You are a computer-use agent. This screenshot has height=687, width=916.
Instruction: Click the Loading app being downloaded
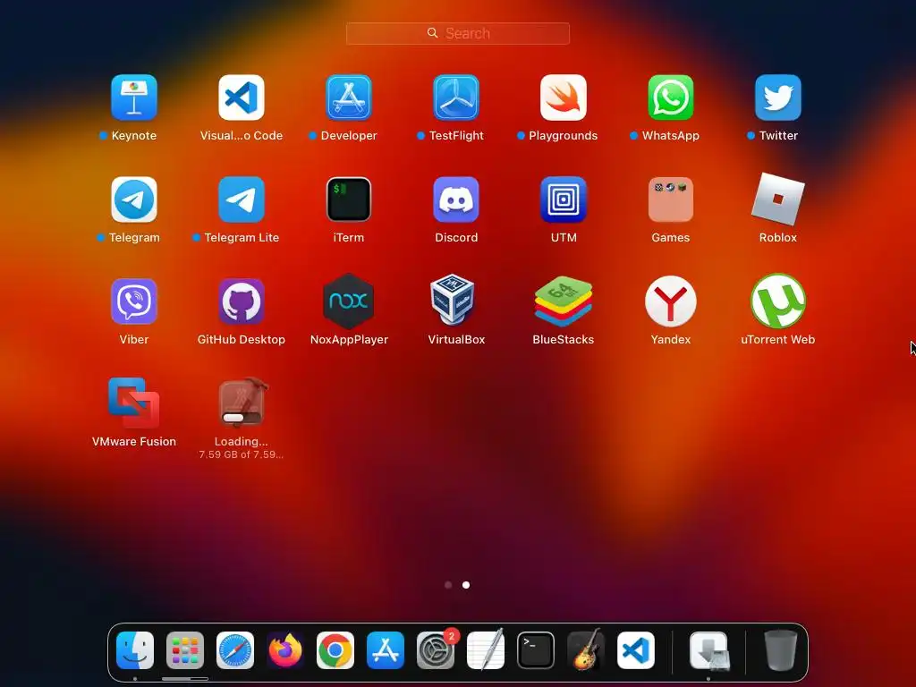click(242, 403)
